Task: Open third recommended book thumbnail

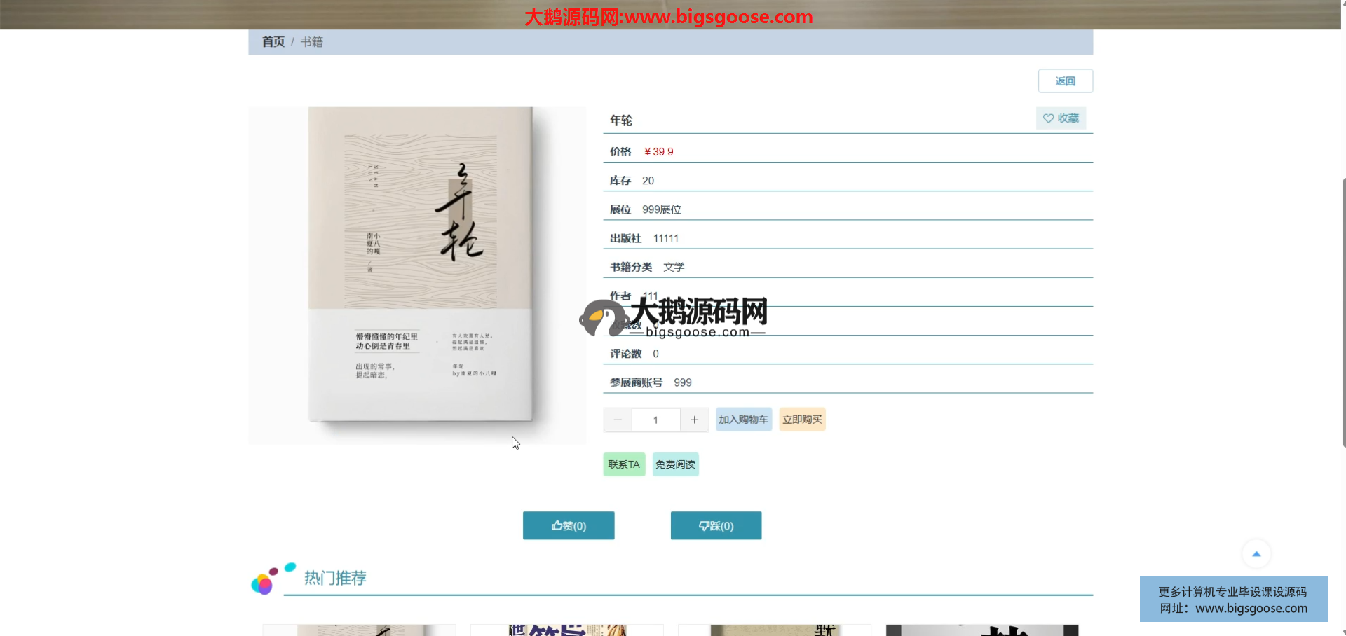Action: coord(774,630)
